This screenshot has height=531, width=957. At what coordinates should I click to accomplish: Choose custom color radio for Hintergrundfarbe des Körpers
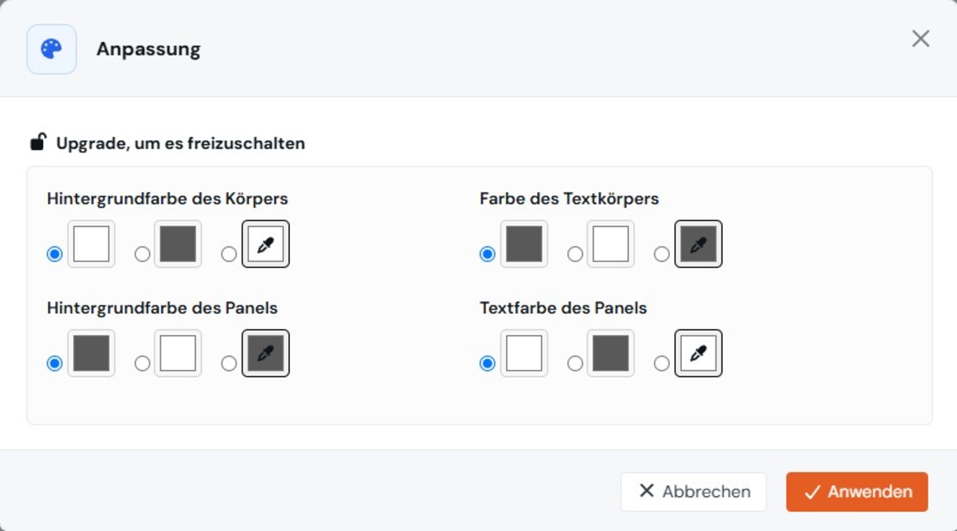tap(229, 254)
